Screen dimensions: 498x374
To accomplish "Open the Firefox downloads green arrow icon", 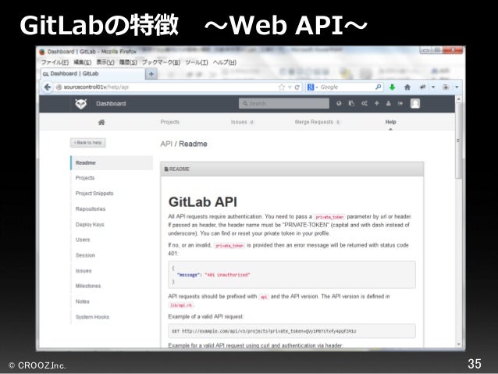I will tap(393, 87).
